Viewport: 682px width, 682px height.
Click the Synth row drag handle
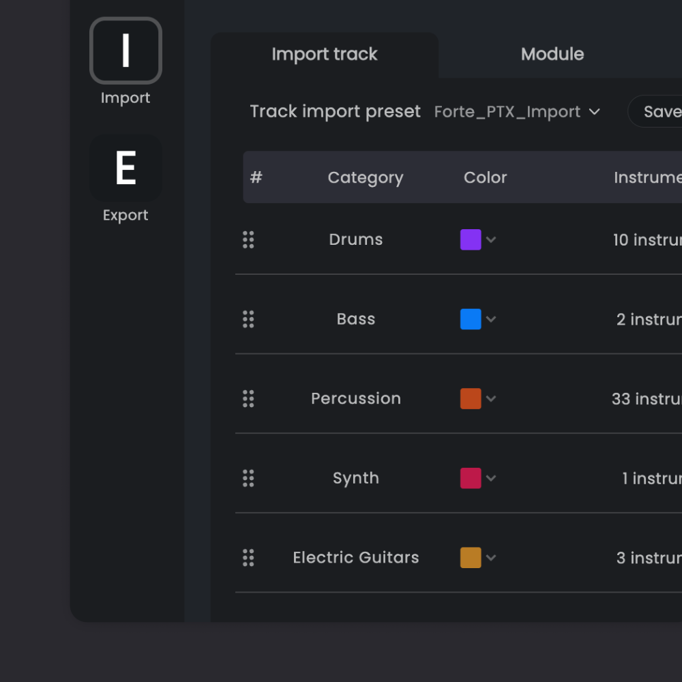(248, 477)
